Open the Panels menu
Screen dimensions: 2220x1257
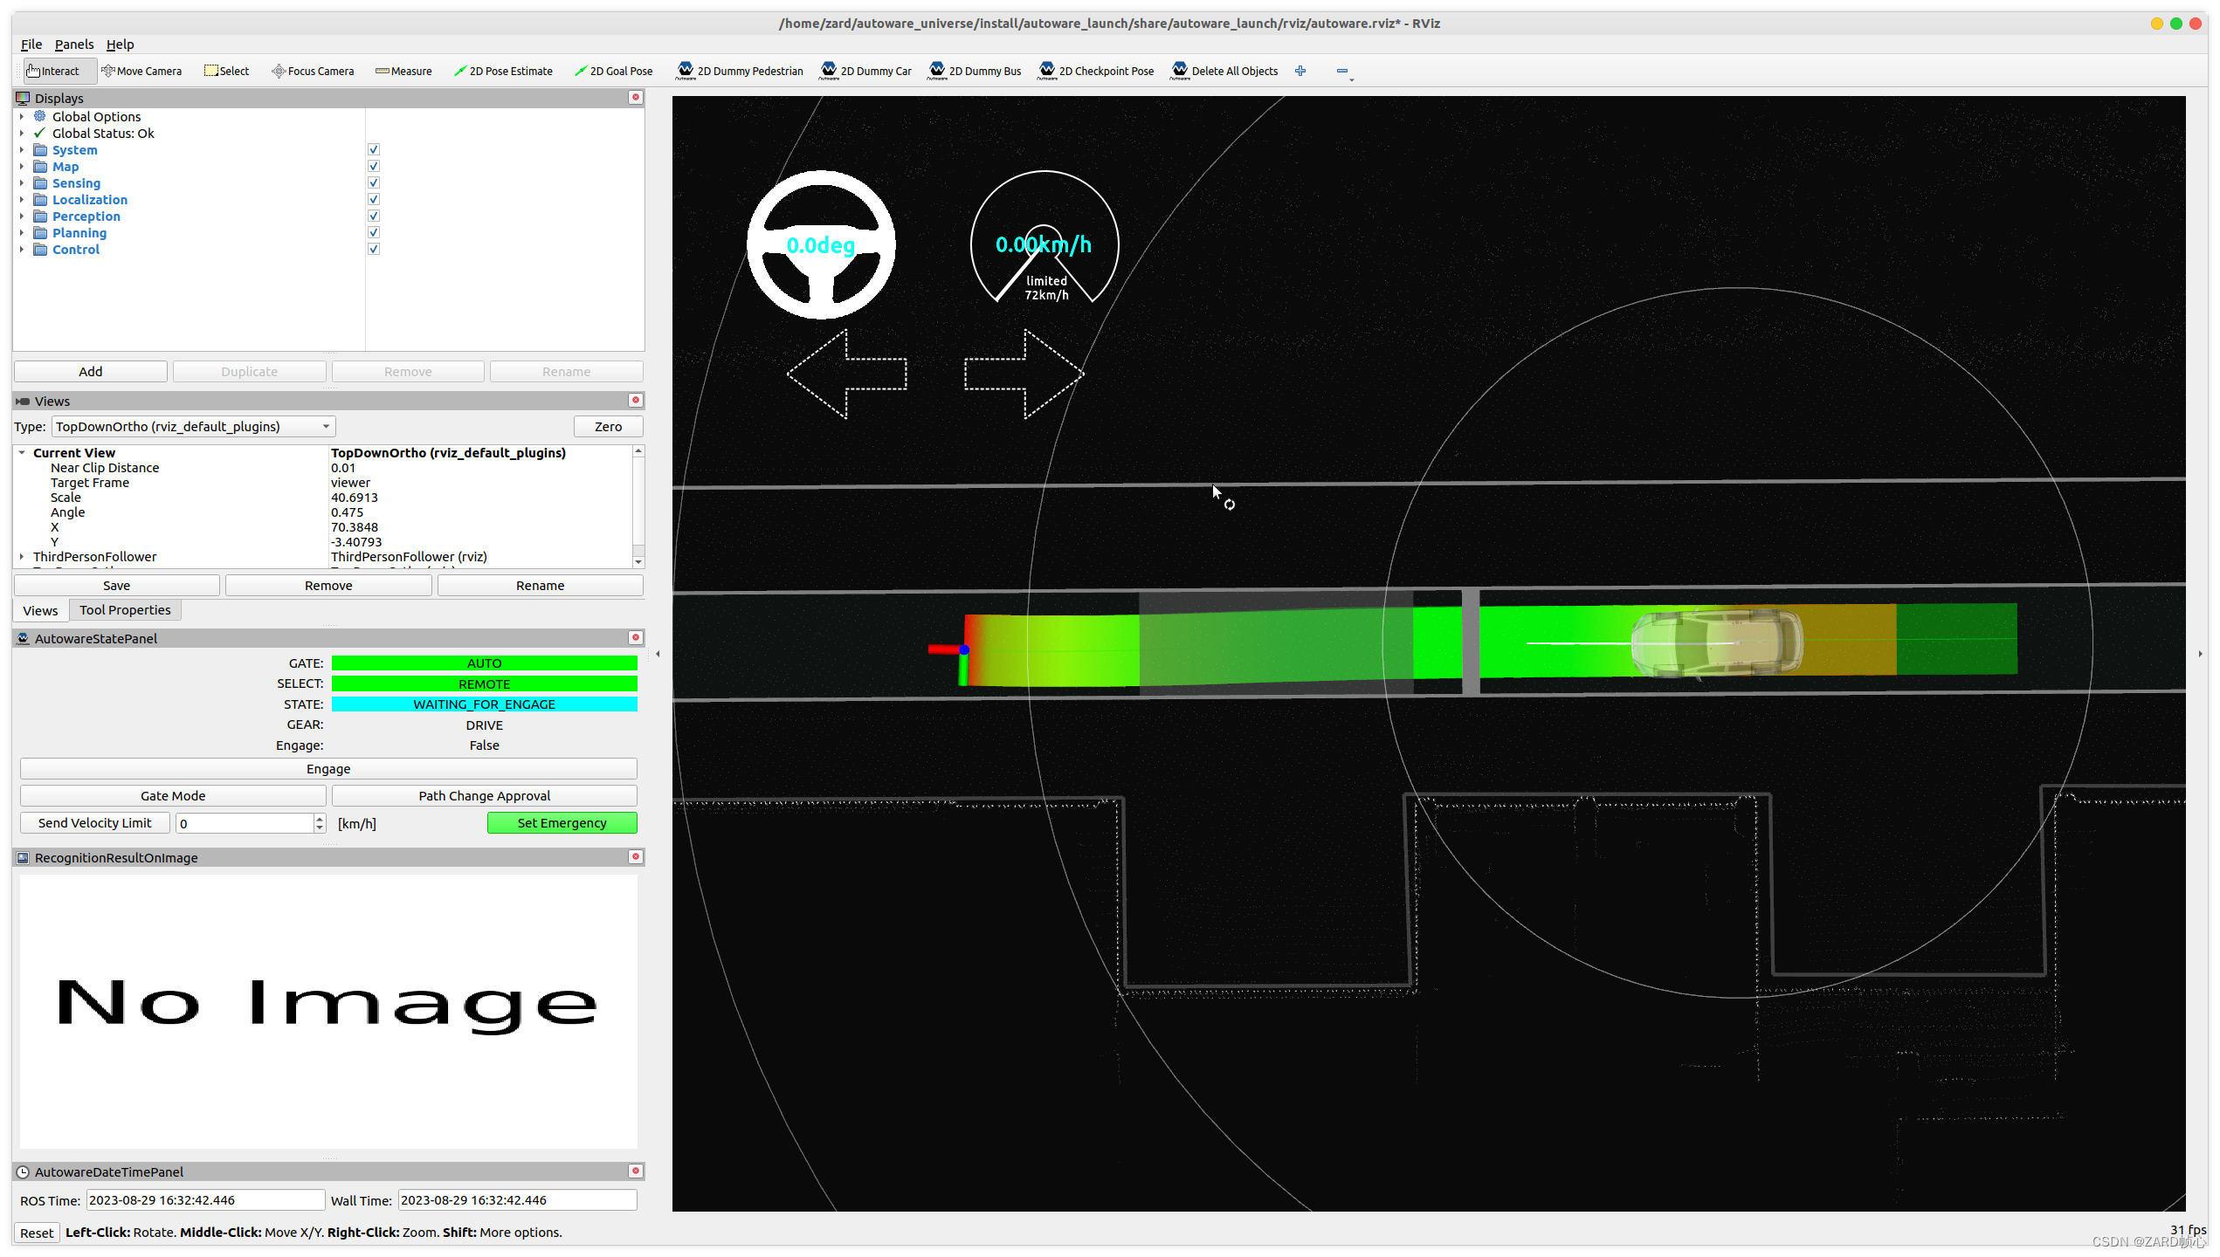[73, 45]
